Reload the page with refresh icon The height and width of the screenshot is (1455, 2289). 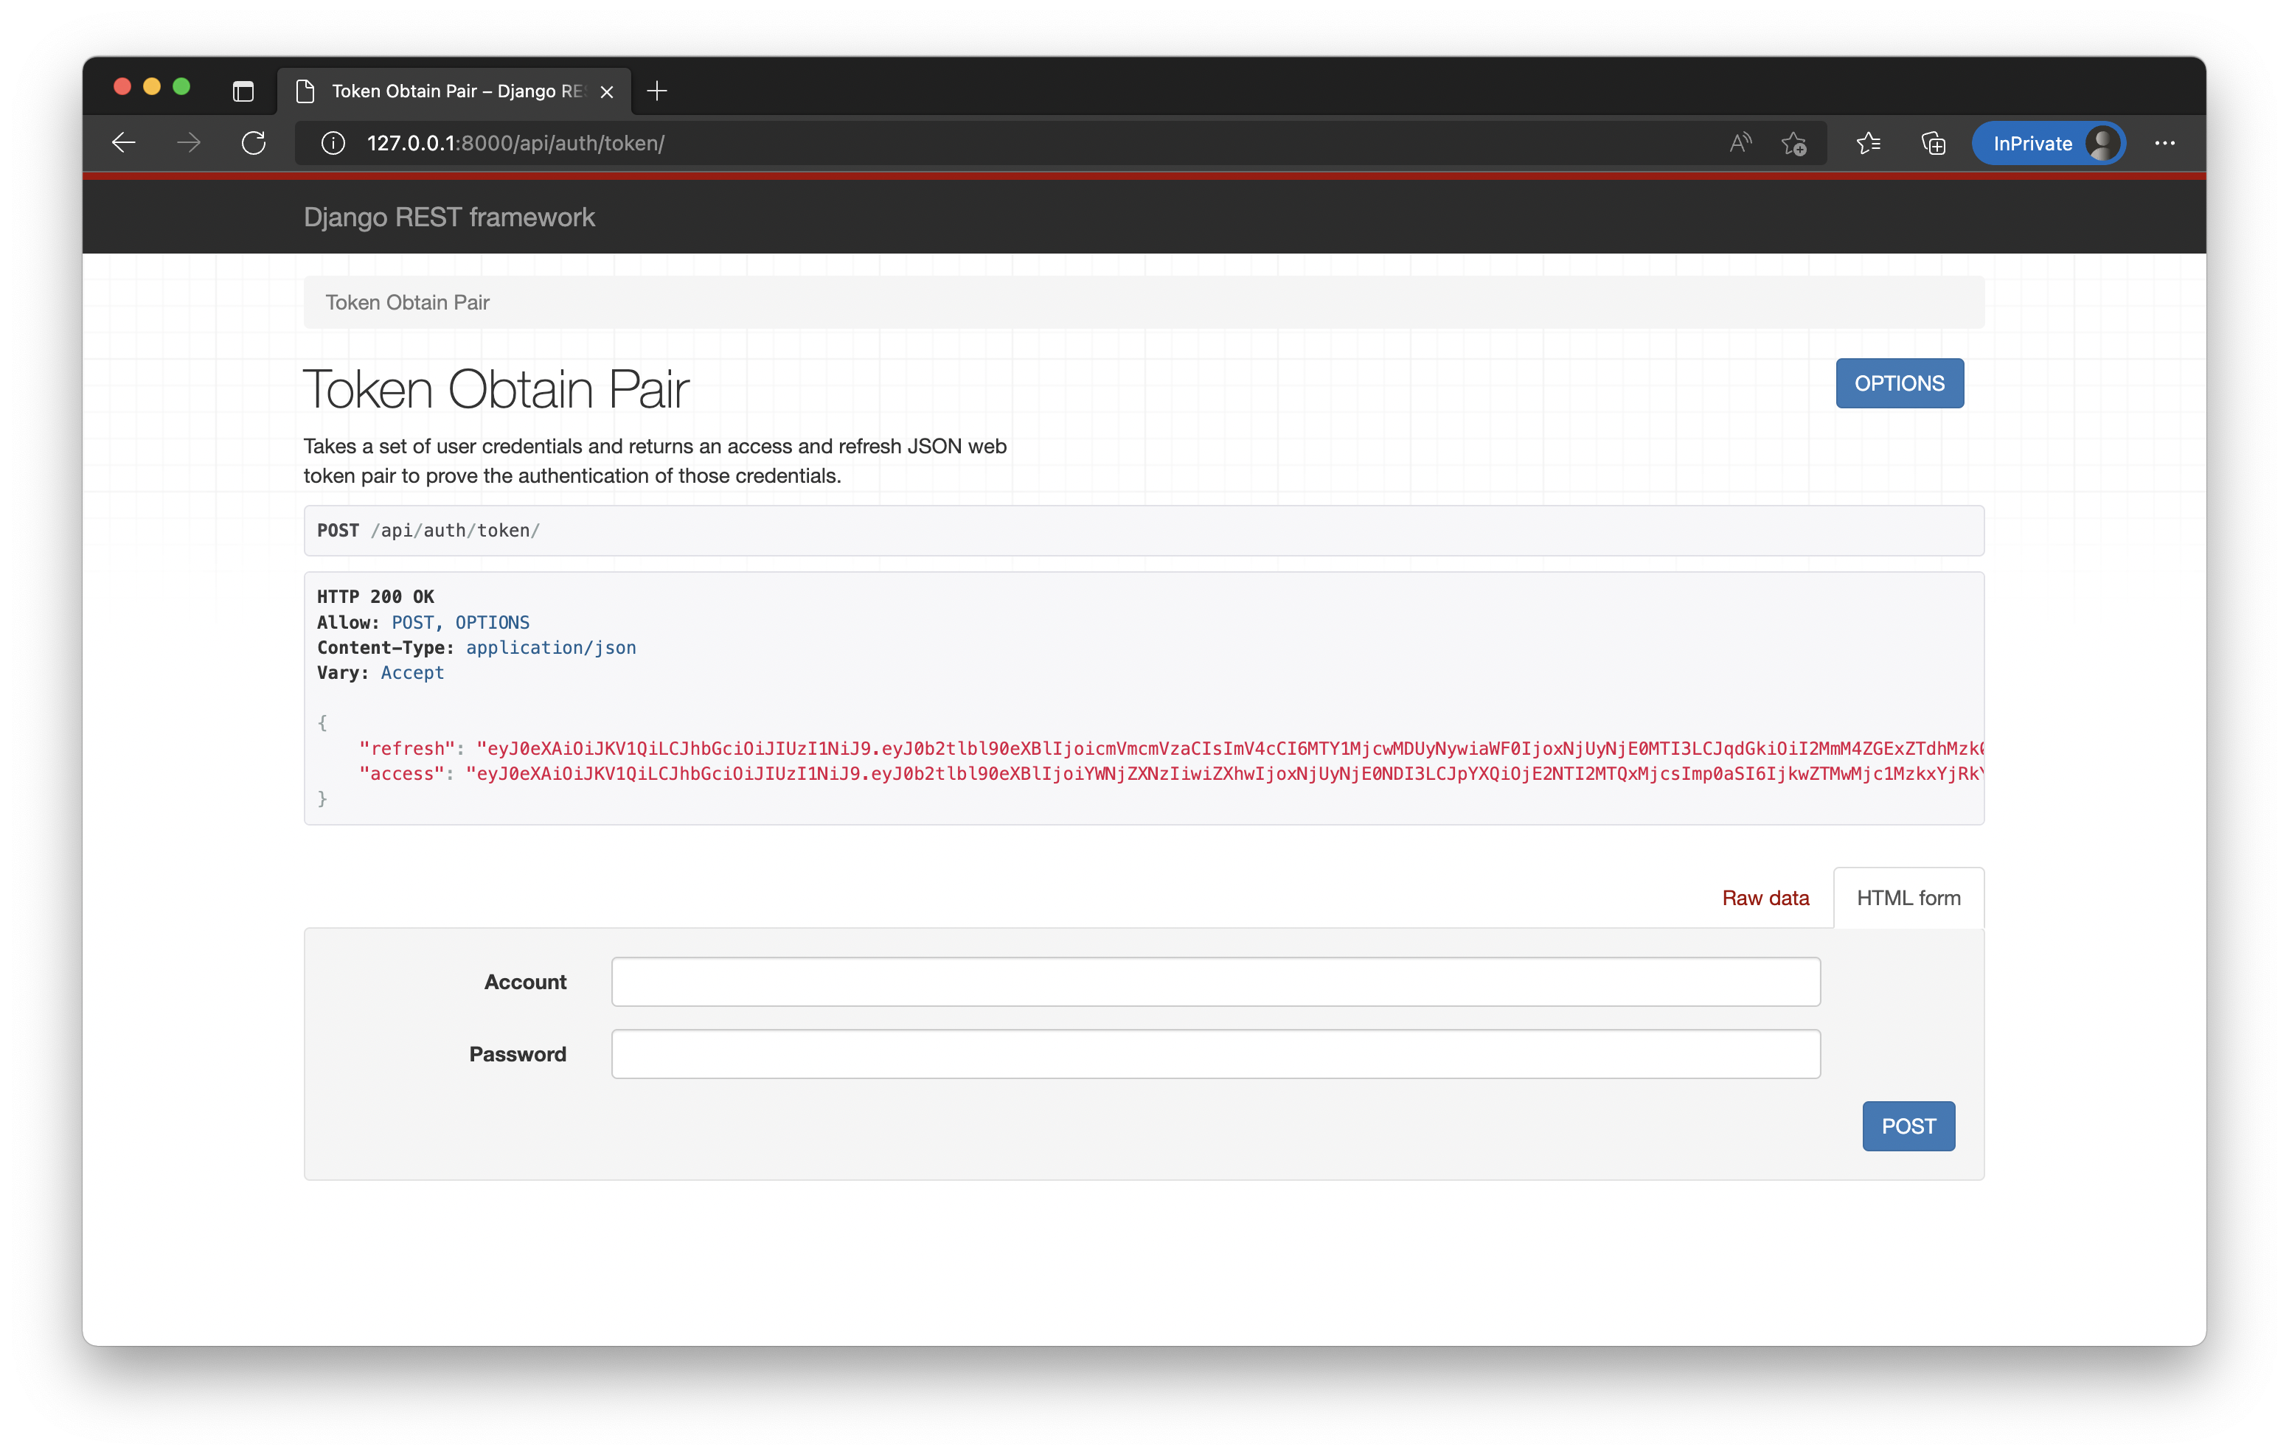coord(254,144)
